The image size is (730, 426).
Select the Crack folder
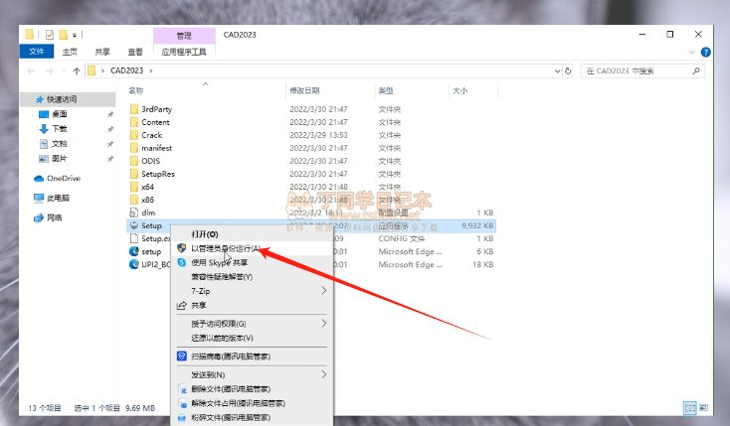152,135
